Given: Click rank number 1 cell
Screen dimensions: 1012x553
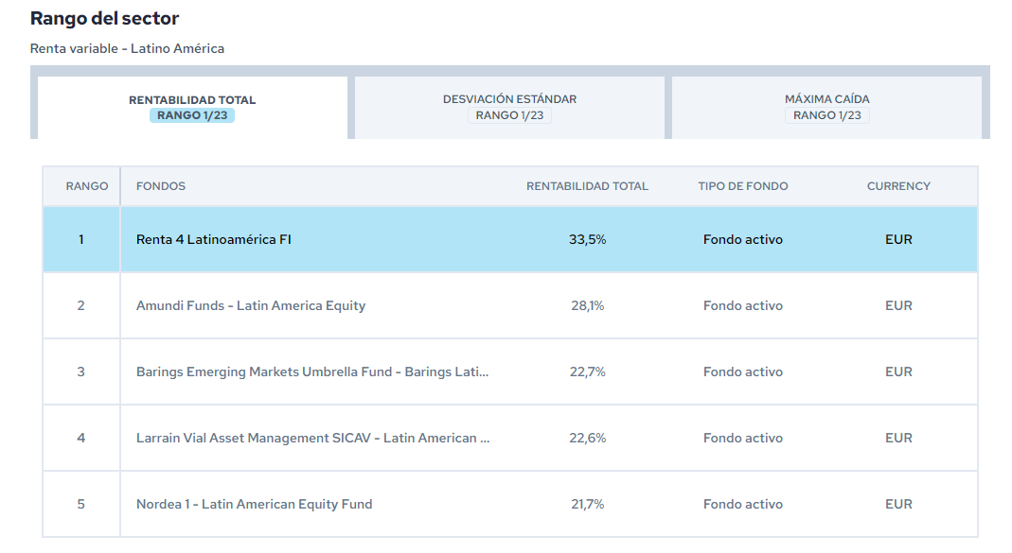Looking at the screenshot, I should point(81,239).
